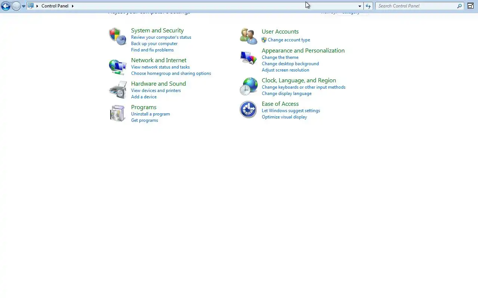Open the User Accounts people icon

click(248, 36)
